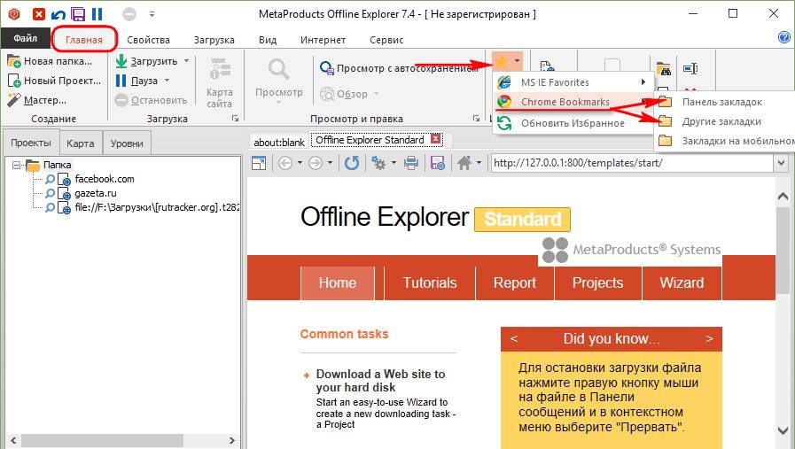Open quick access toolbar customize arrow
This screenshot has width=795, height=449.
pos(152,14)
